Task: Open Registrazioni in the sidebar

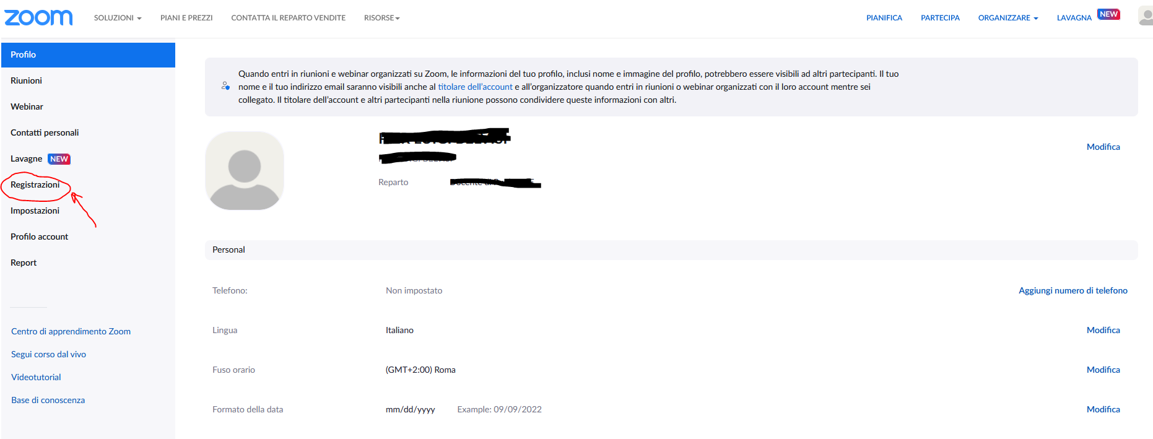Action: pos(35,185)
